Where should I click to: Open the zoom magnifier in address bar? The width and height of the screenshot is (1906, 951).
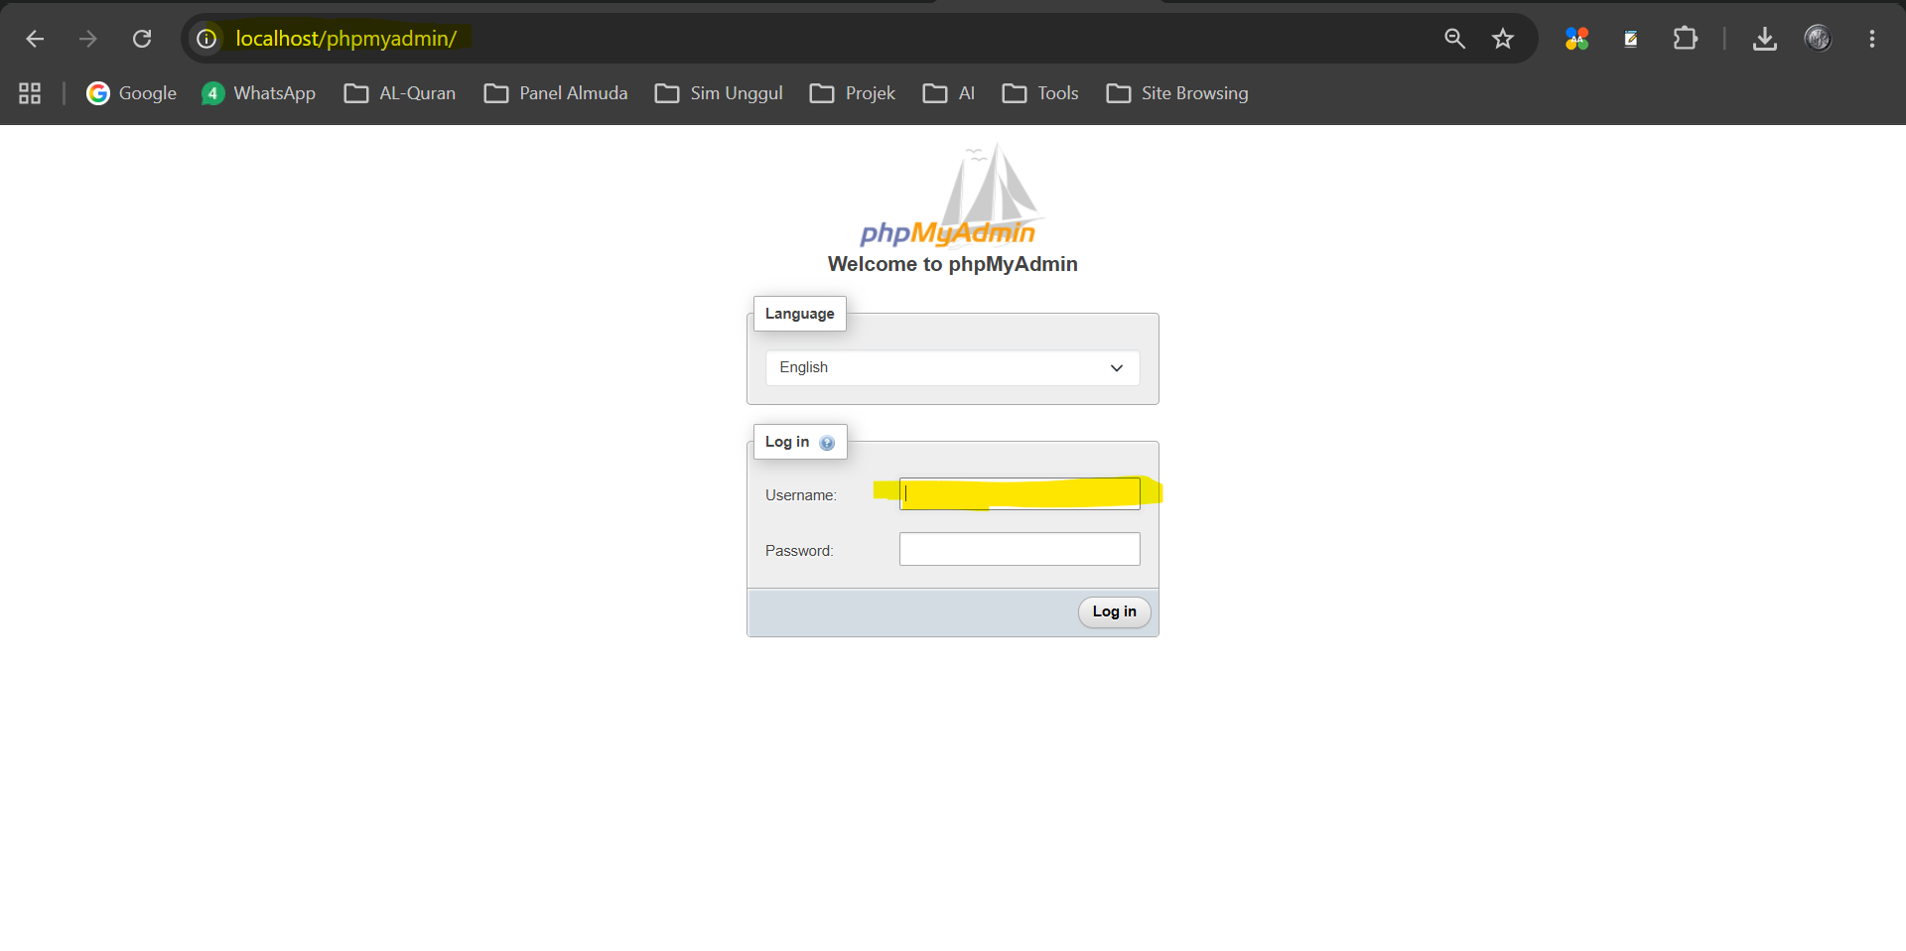click(1454, 39)
